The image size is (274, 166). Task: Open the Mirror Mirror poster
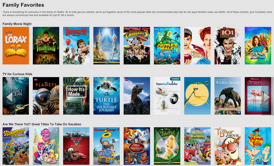[x=197, y=45]
